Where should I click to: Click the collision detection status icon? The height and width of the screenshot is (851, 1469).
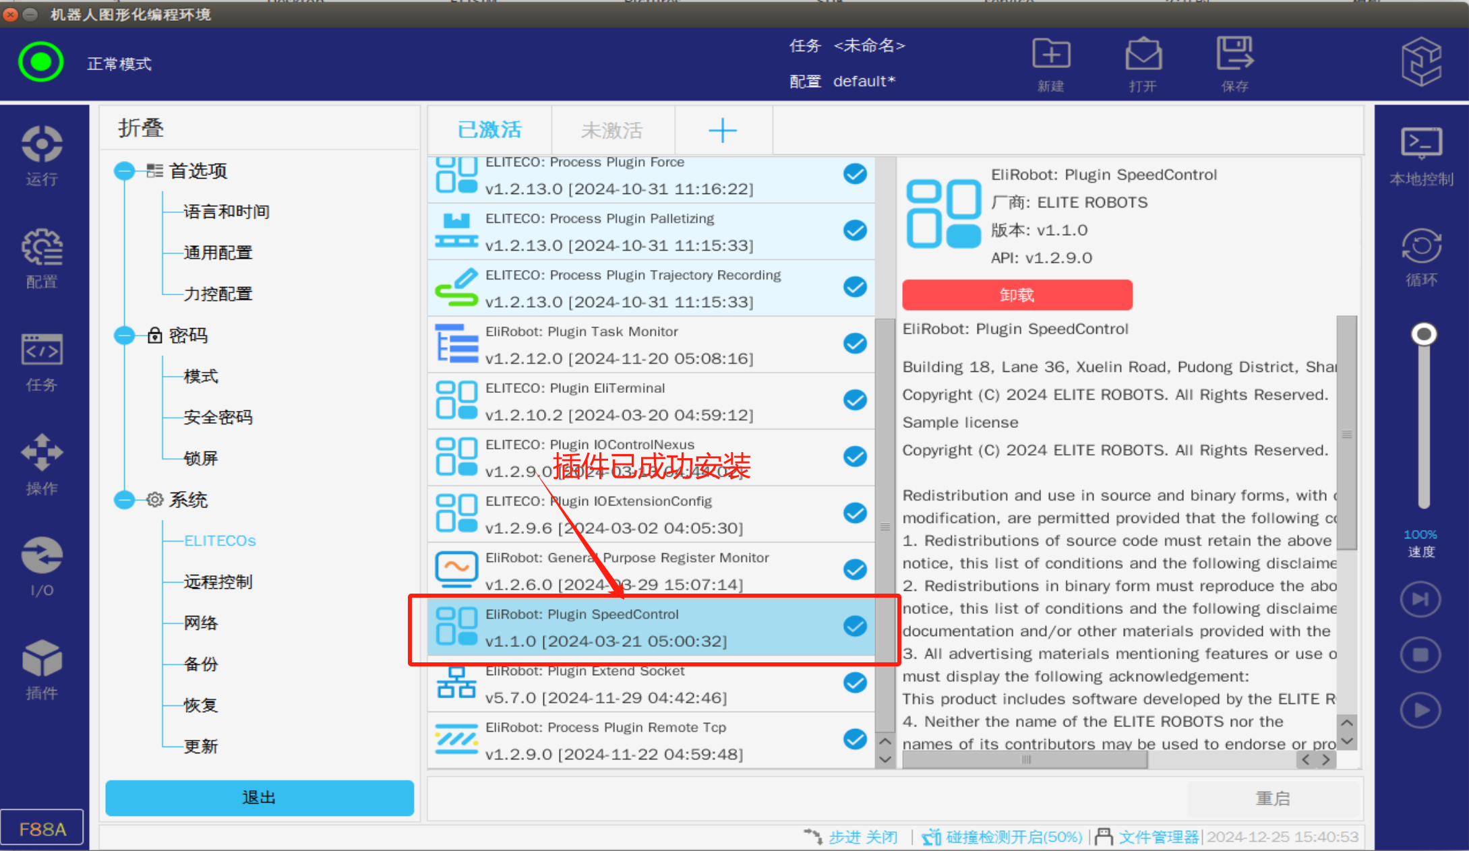pos(932,837)
